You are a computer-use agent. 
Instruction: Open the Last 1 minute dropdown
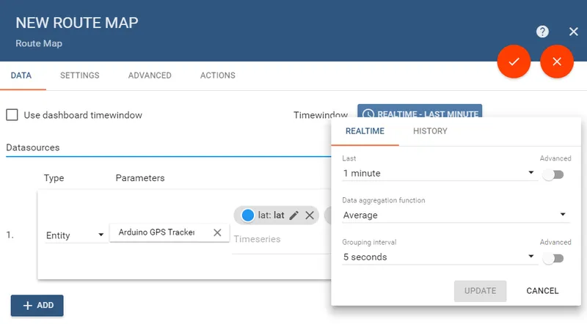[x=438, y=174]
